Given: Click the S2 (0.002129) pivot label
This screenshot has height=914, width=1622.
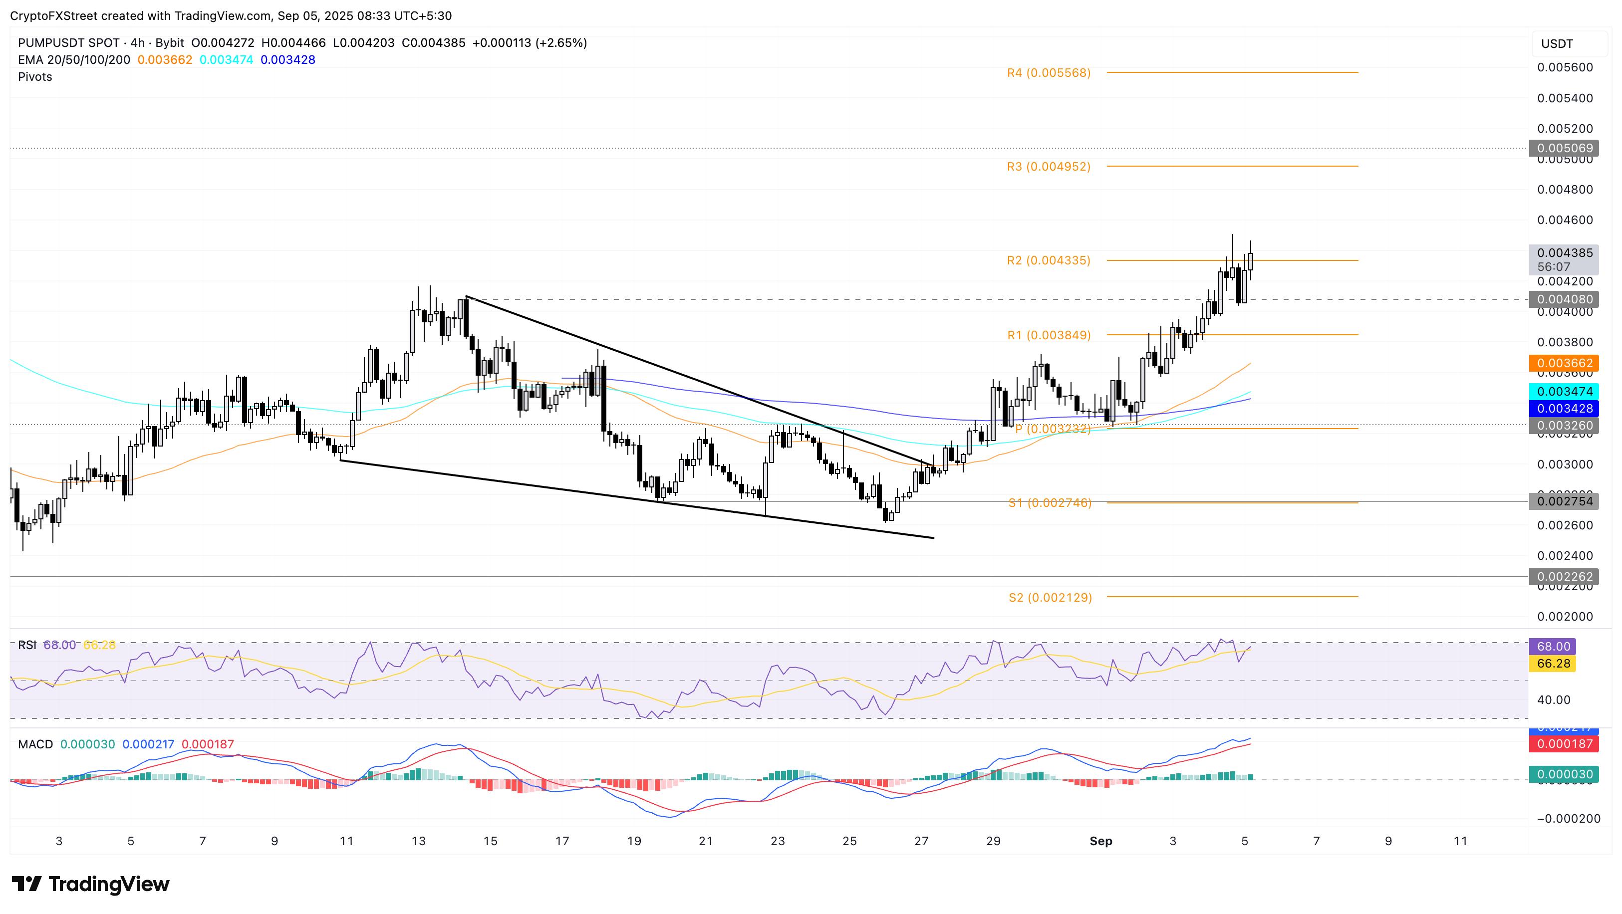Looking at the screenshot, I should pos(1050,597).
